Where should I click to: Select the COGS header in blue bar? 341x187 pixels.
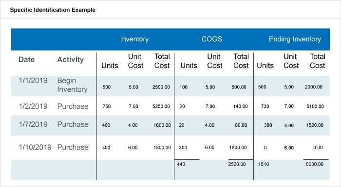212,39
